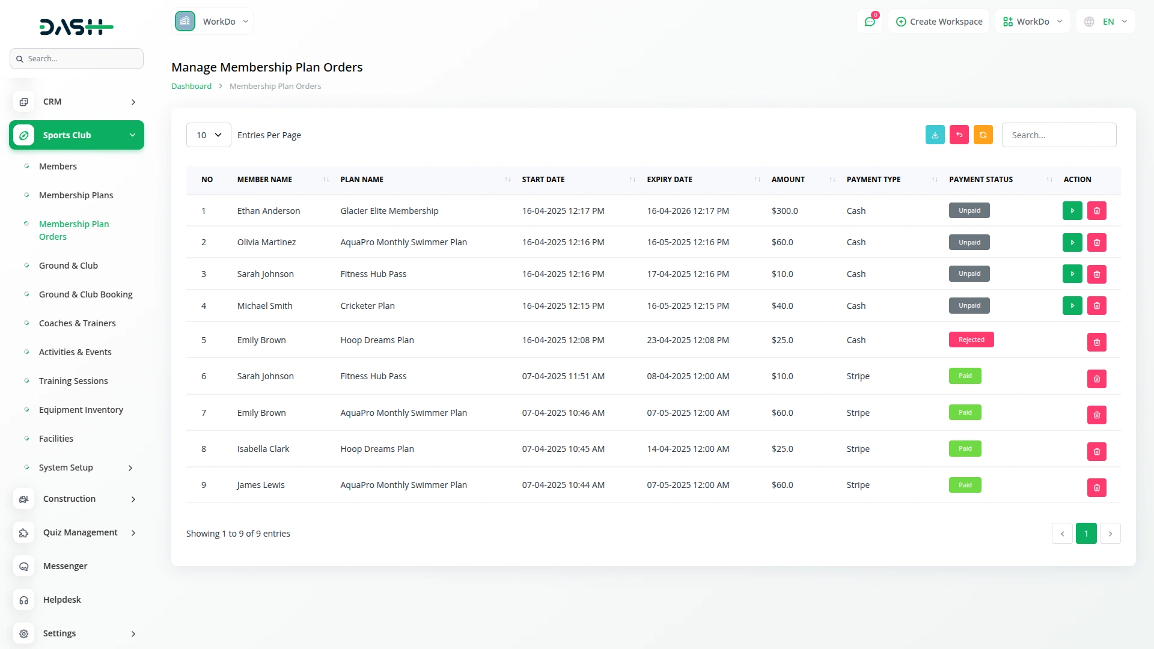Approve Ethan Anderson's order with the green play icon
Viewport: 1154px width, 649px height.
(x=1072, y=211)
